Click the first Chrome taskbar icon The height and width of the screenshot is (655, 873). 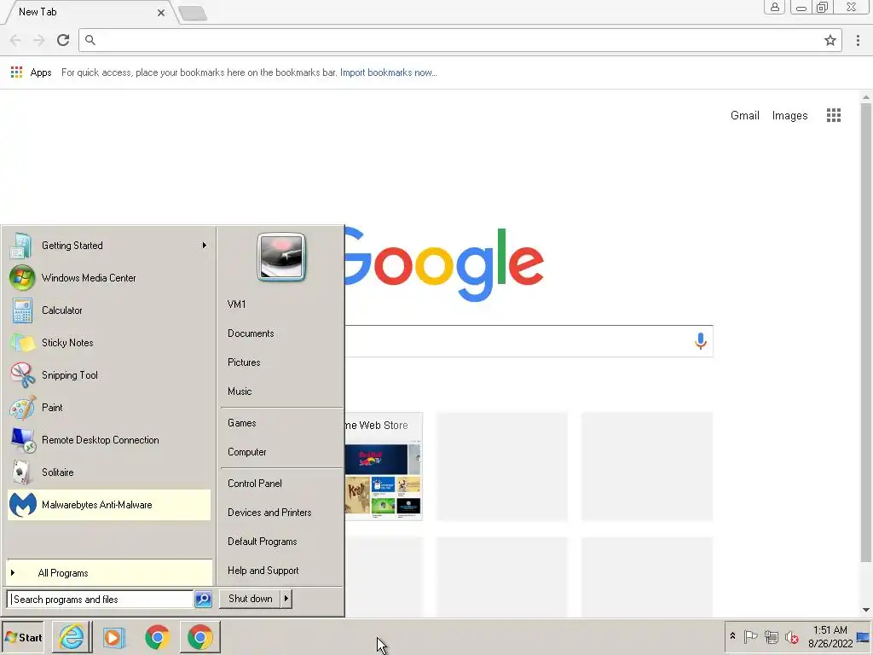click(158, 637)
